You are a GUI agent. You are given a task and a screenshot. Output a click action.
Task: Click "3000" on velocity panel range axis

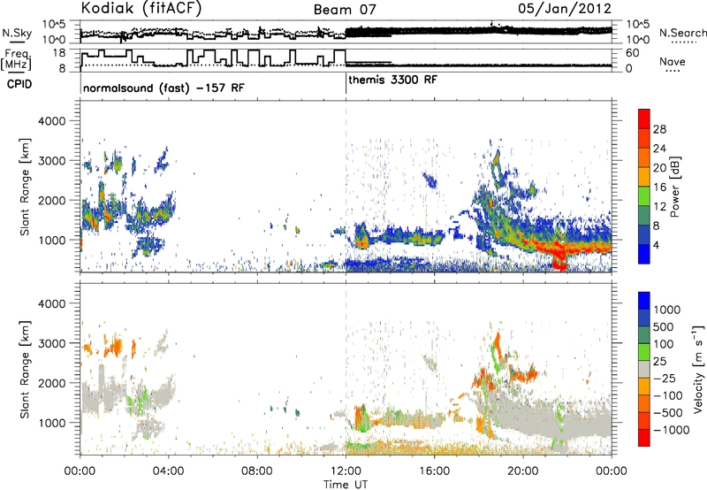[x=52, y=343]
